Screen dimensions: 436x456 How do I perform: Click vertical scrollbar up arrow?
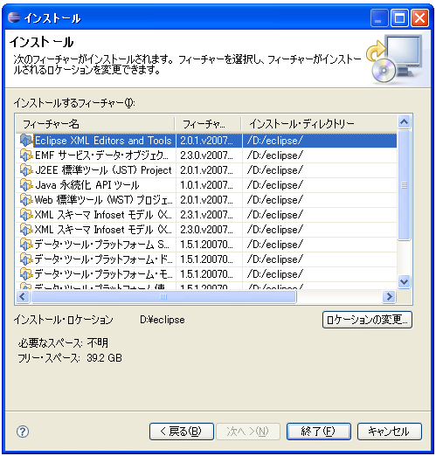click(404, 122)
